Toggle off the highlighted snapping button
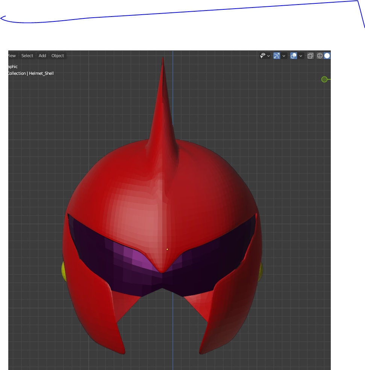 [x=277, y=56]
